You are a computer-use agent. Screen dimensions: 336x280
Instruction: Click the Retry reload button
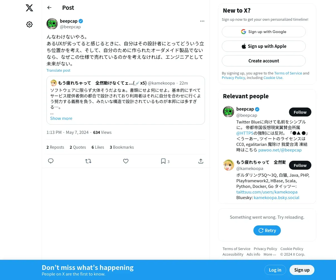click(267, 230)
